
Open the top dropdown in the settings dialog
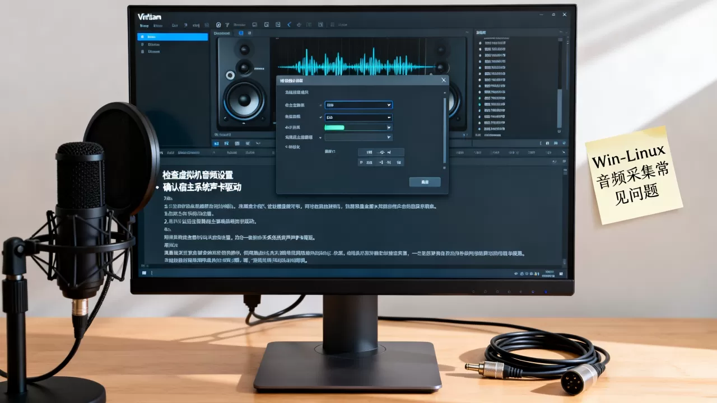pos(358,105)
